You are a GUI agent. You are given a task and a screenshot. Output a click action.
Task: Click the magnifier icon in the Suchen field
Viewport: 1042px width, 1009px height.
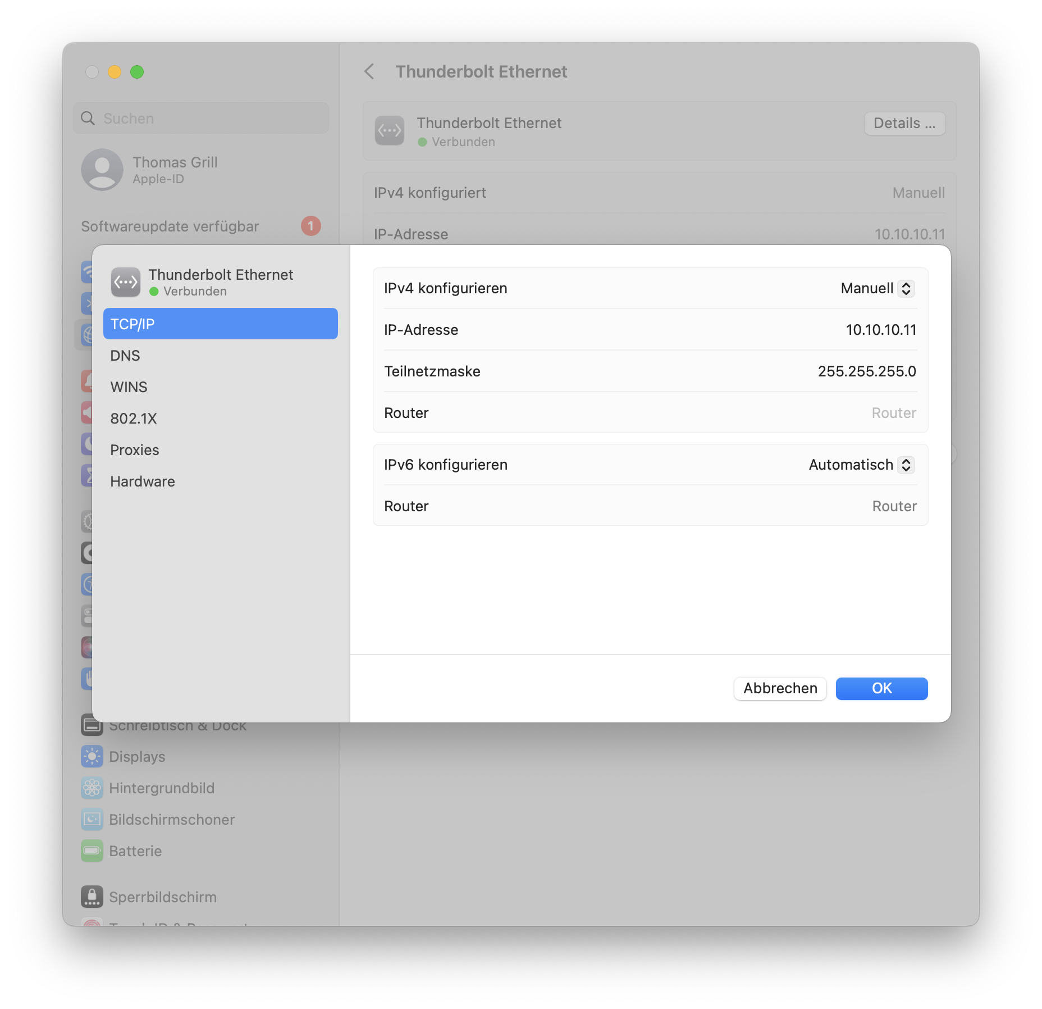(88, 118)
